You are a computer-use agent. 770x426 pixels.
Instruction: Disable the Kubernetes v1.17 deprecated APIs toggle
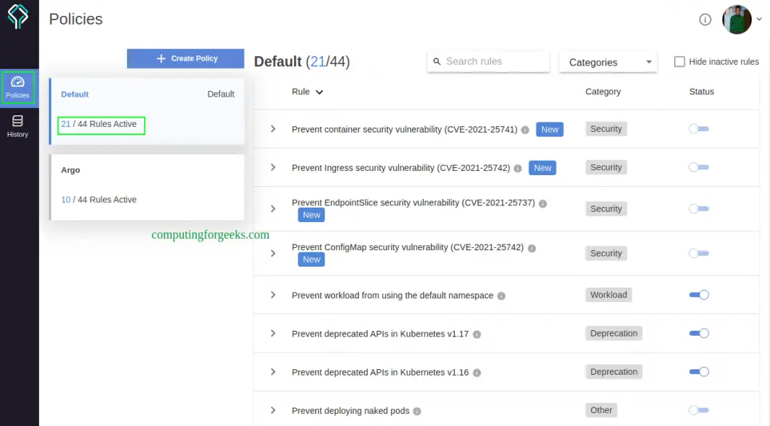699,333
